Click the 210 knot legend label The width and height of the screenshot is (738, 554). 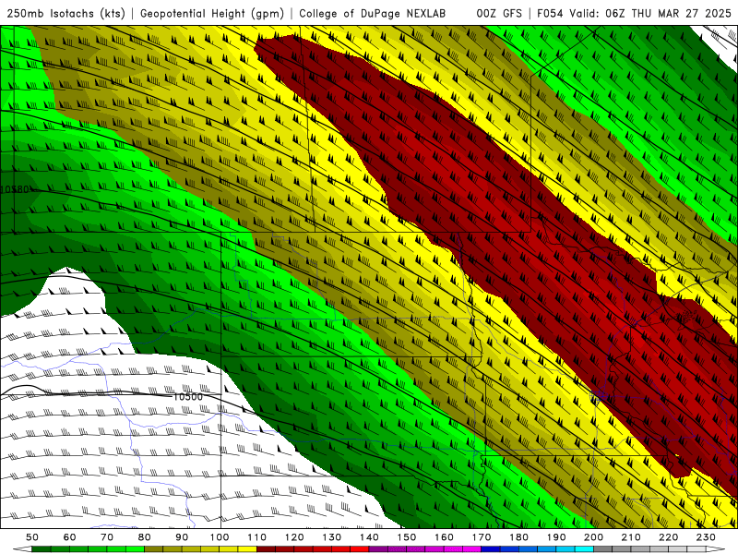631,537
